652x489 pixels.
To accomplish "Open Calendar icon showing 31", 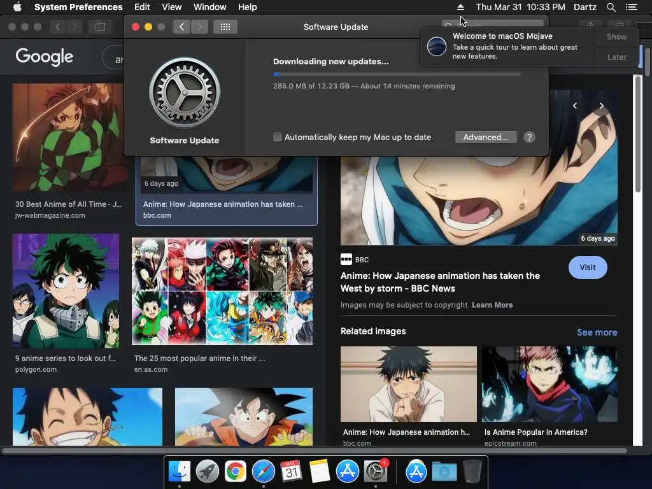I will (291, 472).
